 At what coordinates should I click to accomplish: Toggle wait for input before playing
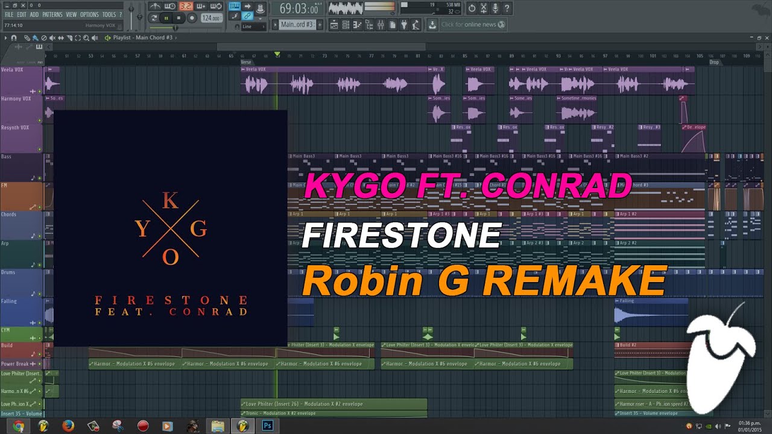click(x=171, y=7)
